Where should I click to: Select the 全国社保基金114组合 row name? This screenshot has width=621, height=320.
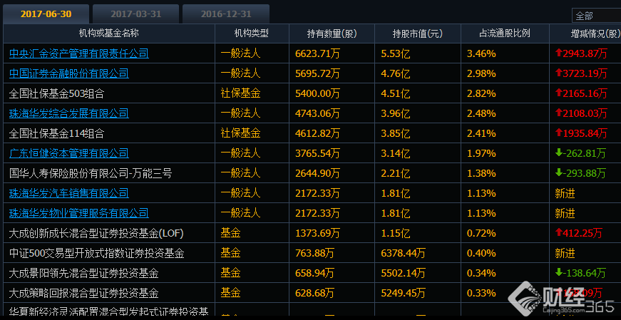56,133
